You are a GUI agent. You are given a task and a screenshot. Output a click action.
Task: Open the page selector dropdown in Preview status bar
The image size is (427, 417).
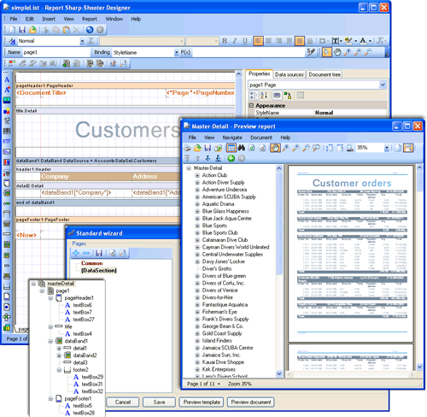click(219, 384)
